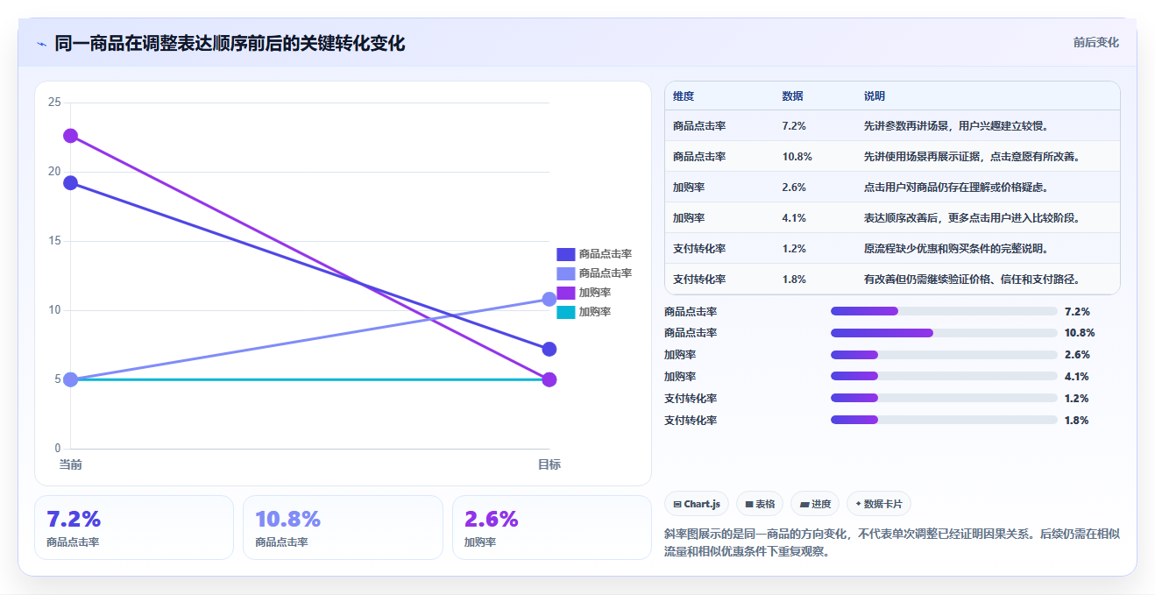Click the 表格 tag
This screenshot has width=1155, height=595.
click(760, 504)
